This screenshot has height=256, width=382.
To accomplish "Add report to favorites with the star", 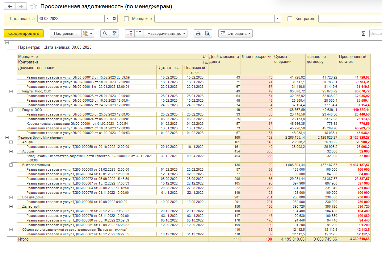I will (34, 6).
